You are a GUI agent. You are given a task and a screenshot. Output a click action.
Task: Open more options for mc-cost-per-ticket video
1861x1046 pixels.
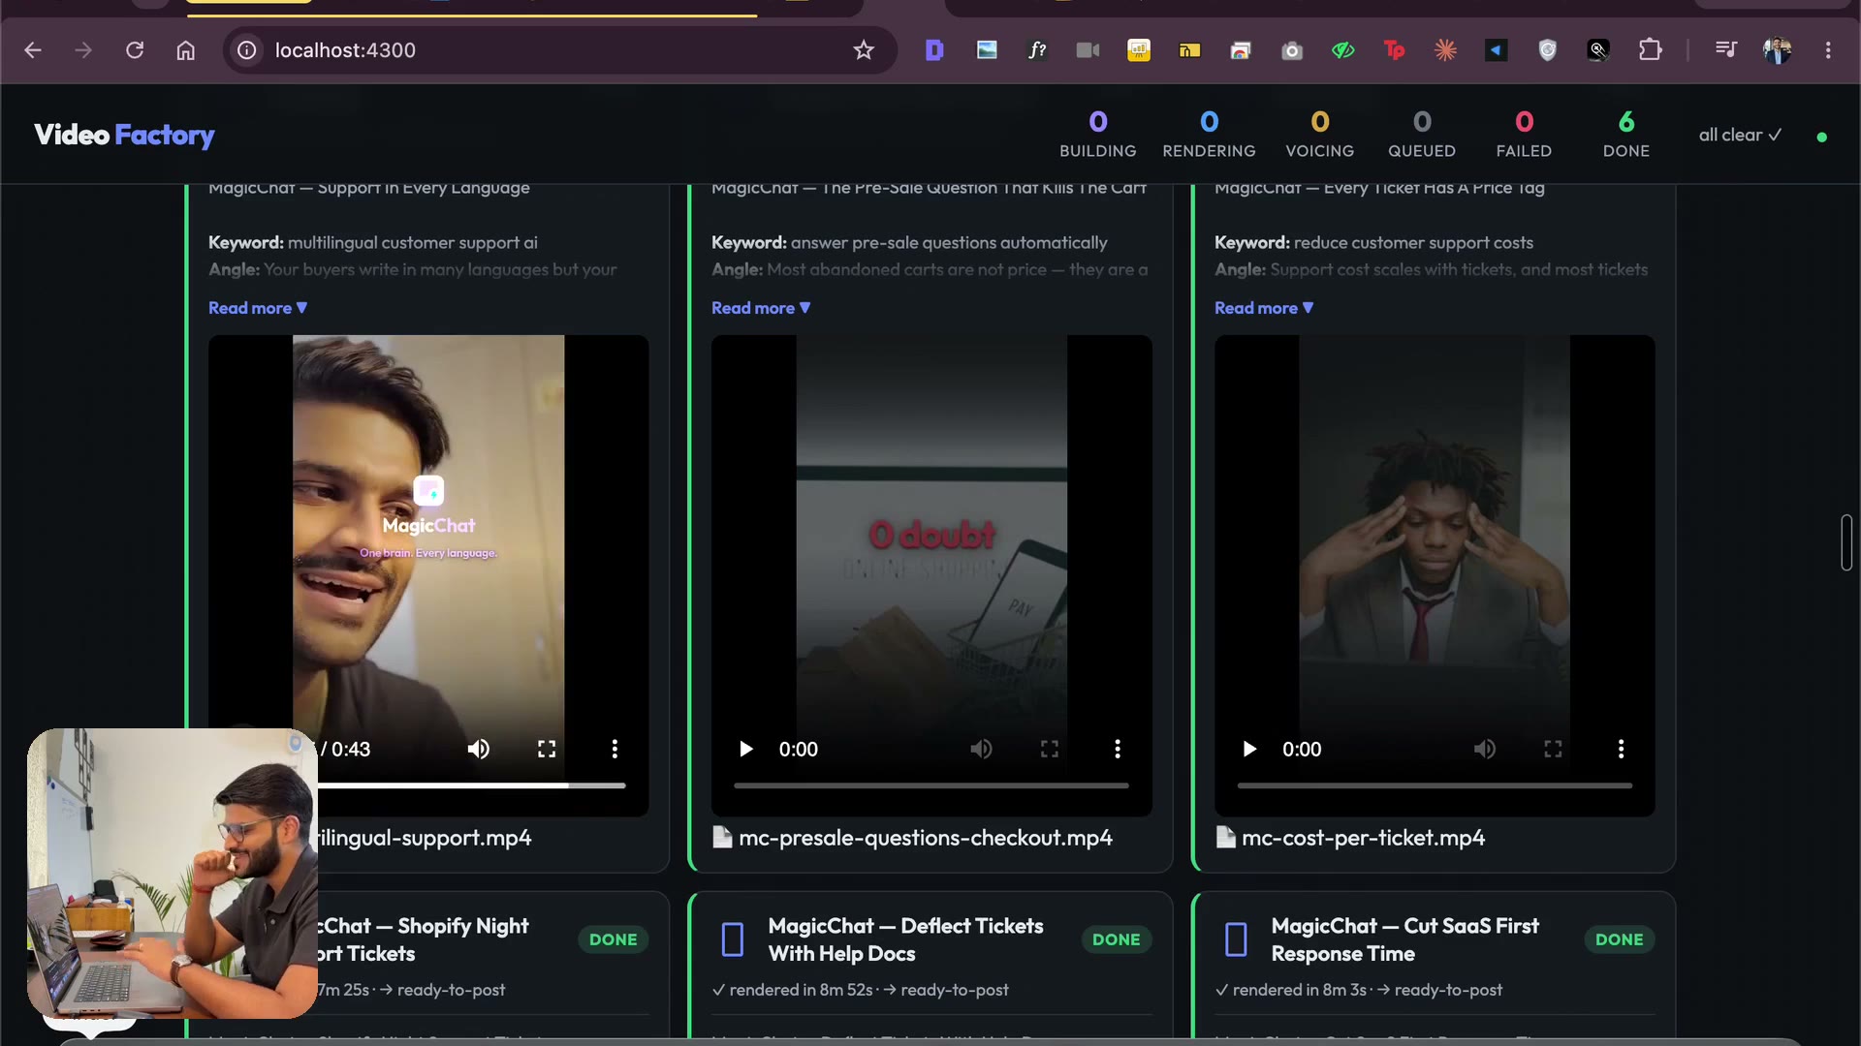tap(1621, 749)
